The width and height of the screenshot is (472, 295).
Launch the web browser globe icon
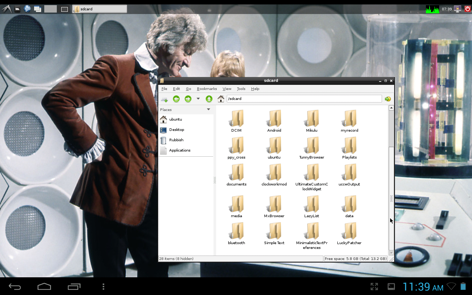click(27, 8)
